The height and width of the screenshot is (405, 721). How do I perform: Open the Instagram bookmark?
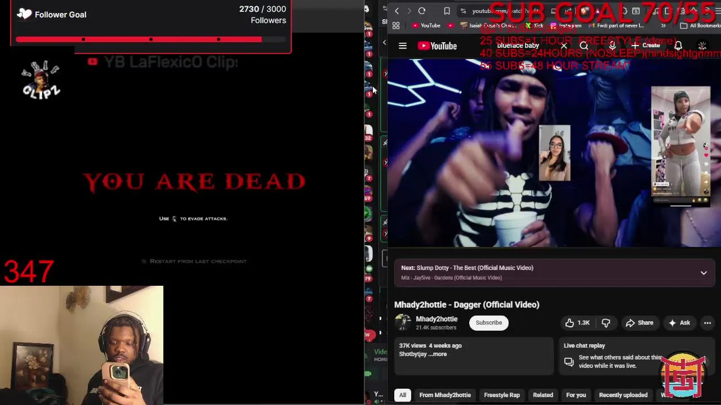[566, 26]
